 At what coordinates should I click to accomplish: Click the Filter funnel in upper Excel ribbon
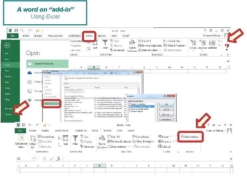pyautogui.click(x=105, y=44)
